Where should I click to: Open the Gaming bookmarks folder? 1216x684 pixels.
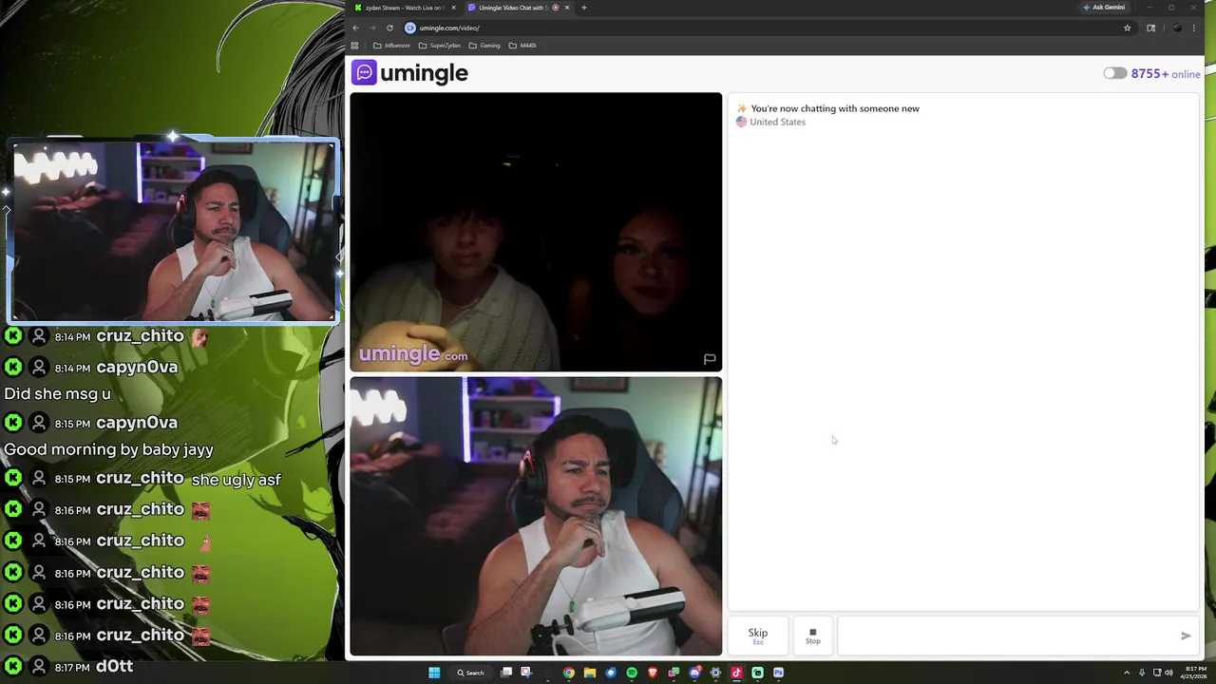tap(484, 46)
